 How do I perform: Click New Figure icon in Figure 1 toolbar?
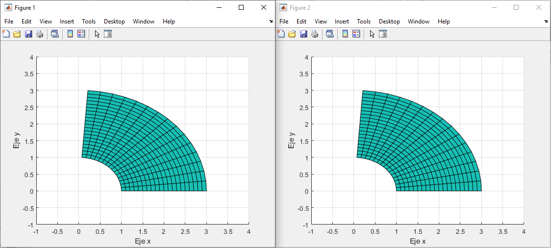pyautogui.click(x=6, y=34)
